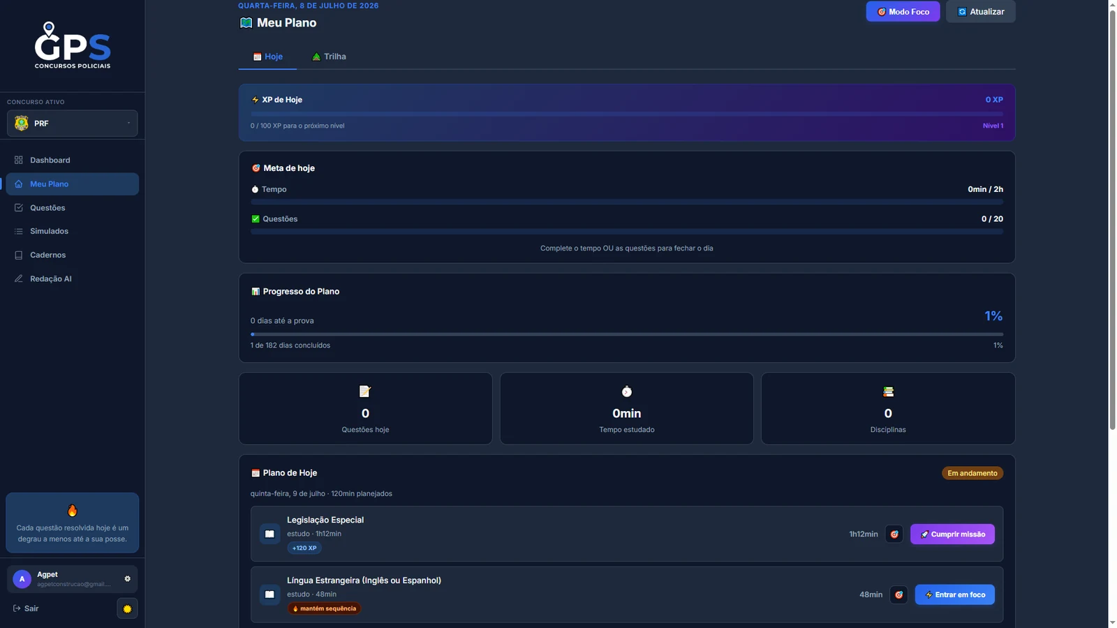Click target icon next to Legislação Especial

point(894,534)
